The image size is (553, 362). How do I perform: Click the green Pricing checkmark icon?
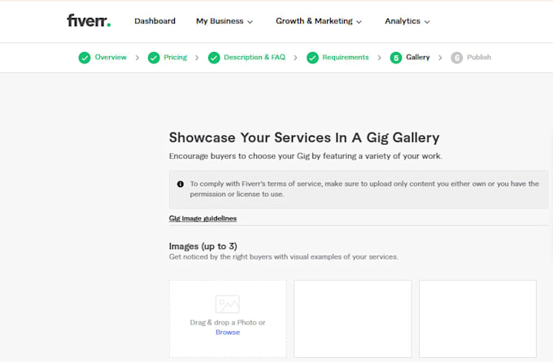[x=154, y=58]
